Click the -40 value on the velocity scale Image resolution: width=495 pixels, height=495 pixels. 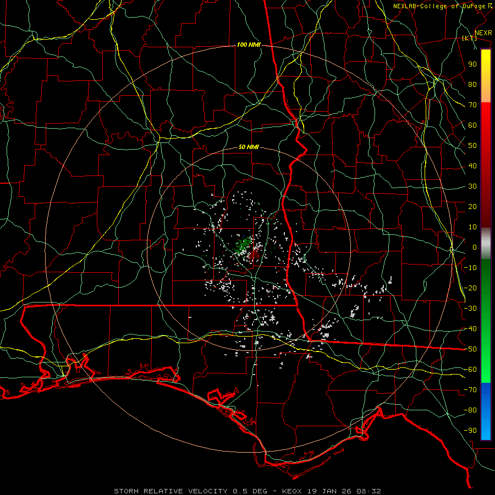click(x=470, y=329)
